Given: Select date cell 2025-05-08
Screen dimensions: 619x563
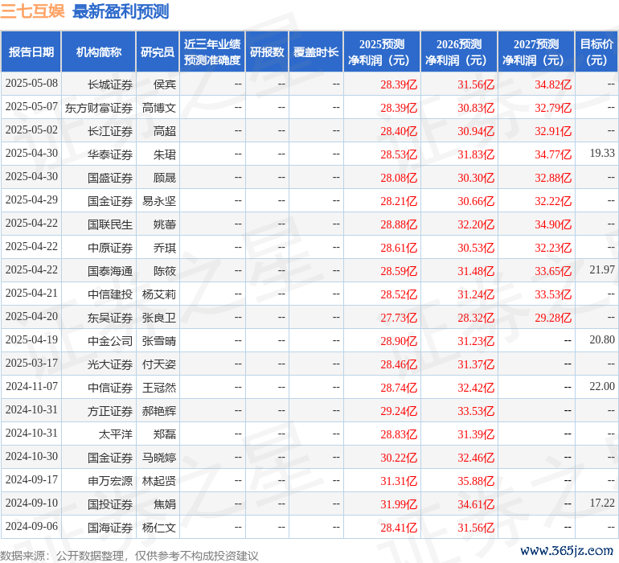Looking at the screenshot, I should (x=31, y=84).
